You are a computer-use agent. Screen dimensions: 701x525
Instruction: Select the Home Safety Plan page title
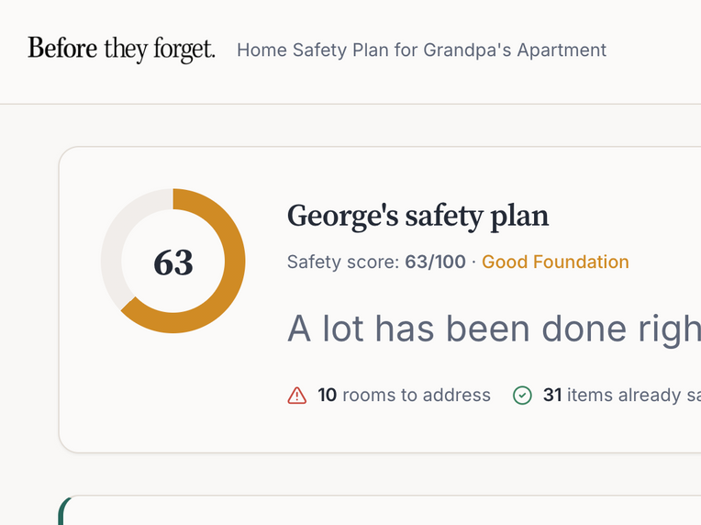(x=421, y=50)
